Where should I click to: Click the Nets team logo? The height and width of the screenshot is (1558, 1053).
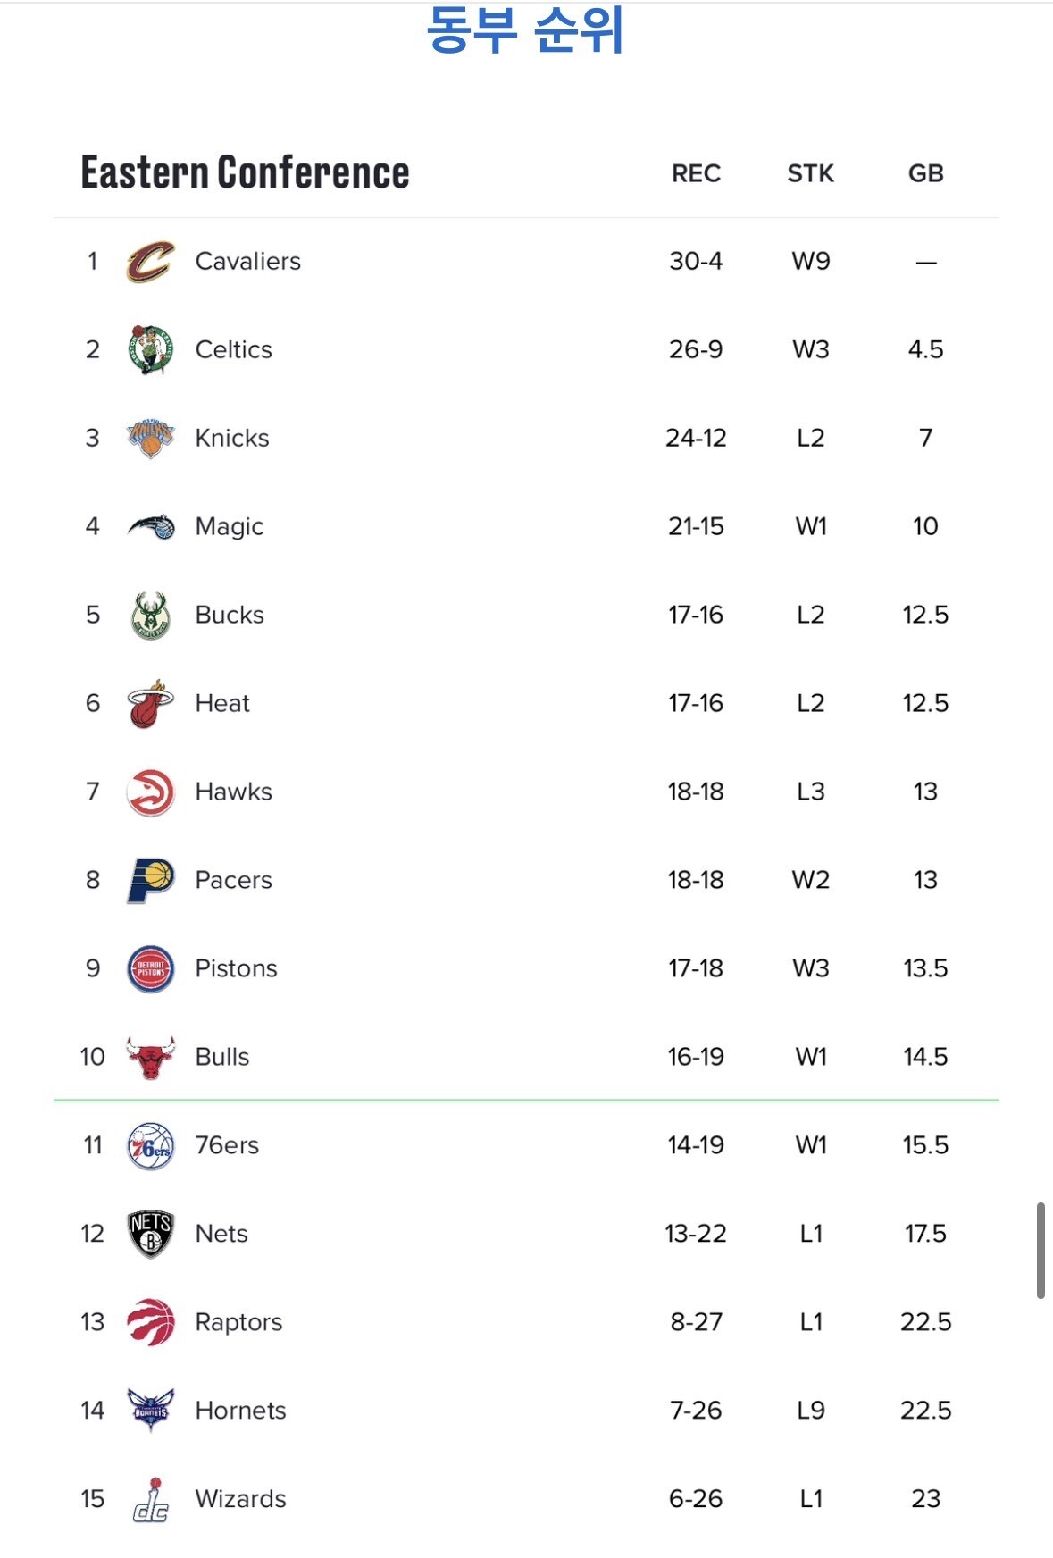point(150,1234)
